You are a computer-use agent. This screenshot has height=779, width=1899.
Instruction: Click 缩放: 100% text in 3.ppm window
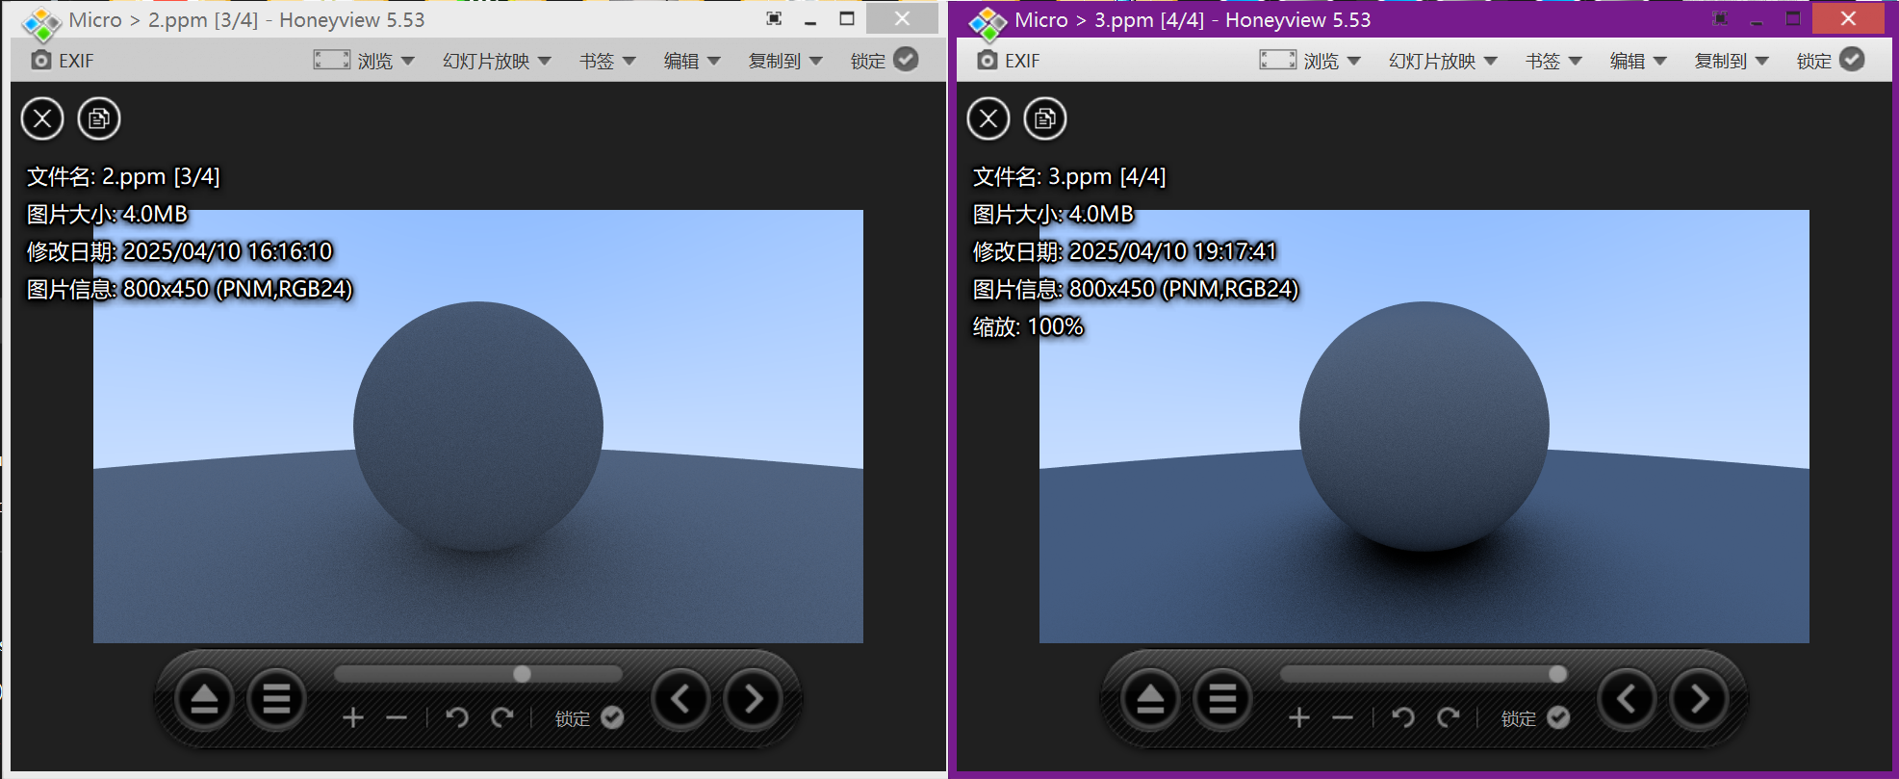1028,326
